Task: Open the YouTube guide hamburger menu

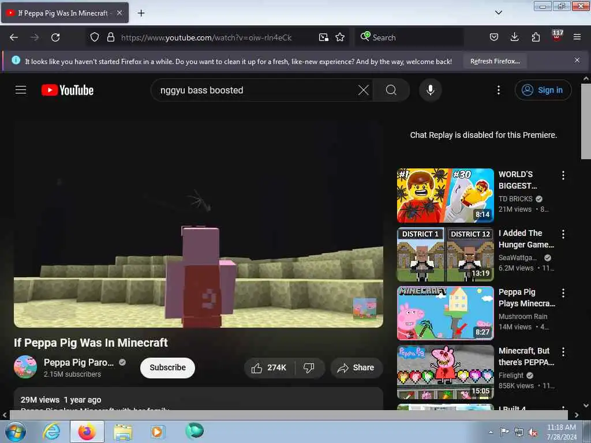Action: point(21,90)
